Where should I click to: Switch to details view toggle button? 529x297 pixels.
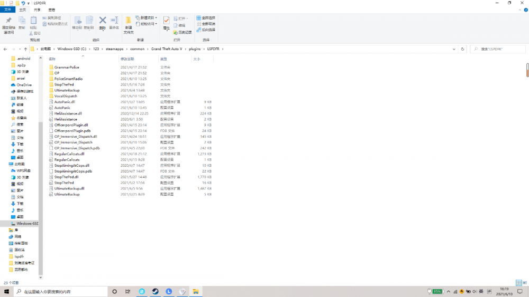519,283
